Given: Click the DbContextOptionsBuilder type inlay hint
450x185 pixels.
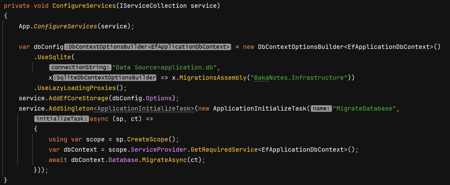Looking at the screenshot, I should [148, 47].
